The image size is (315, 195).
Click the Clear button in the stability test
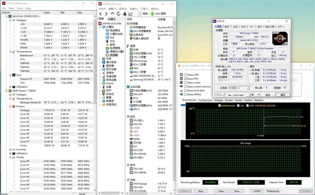coord(221,191)
